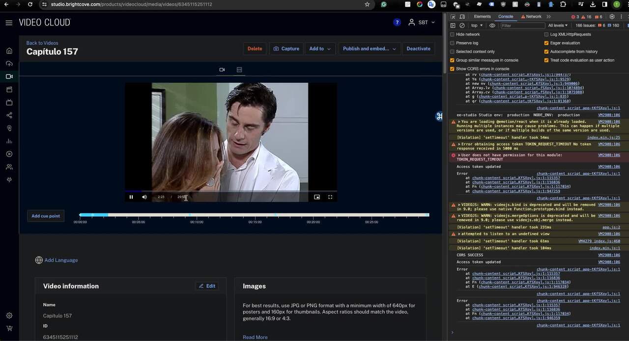
Task: Uncheck Show CORS errors in console
Action: 452,69
